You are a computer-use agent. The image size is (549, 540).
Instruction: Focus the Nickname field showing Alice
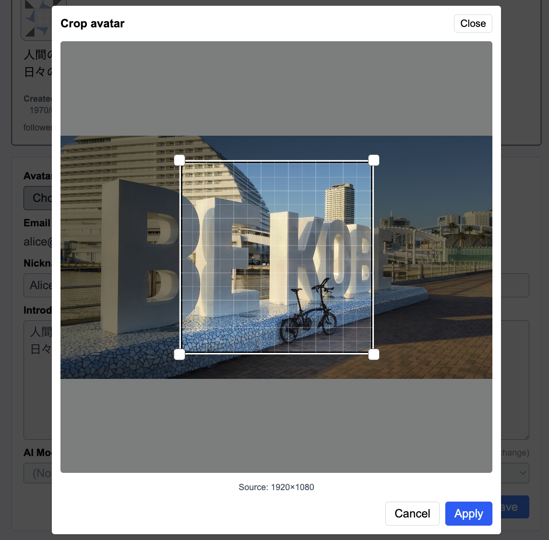point(38,285)
